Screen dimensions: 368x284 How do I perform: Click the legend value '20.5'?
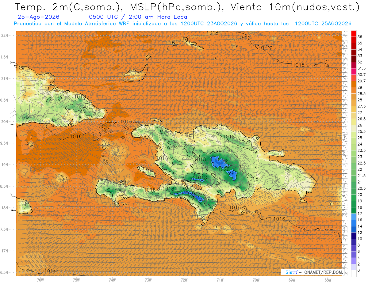point(361,188)
